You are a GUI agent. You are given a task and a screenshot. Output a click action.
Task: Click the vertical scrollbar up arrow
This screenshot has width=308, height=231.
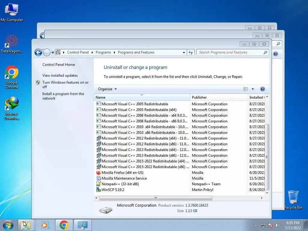pyautogui.click(x=267, y=97)
